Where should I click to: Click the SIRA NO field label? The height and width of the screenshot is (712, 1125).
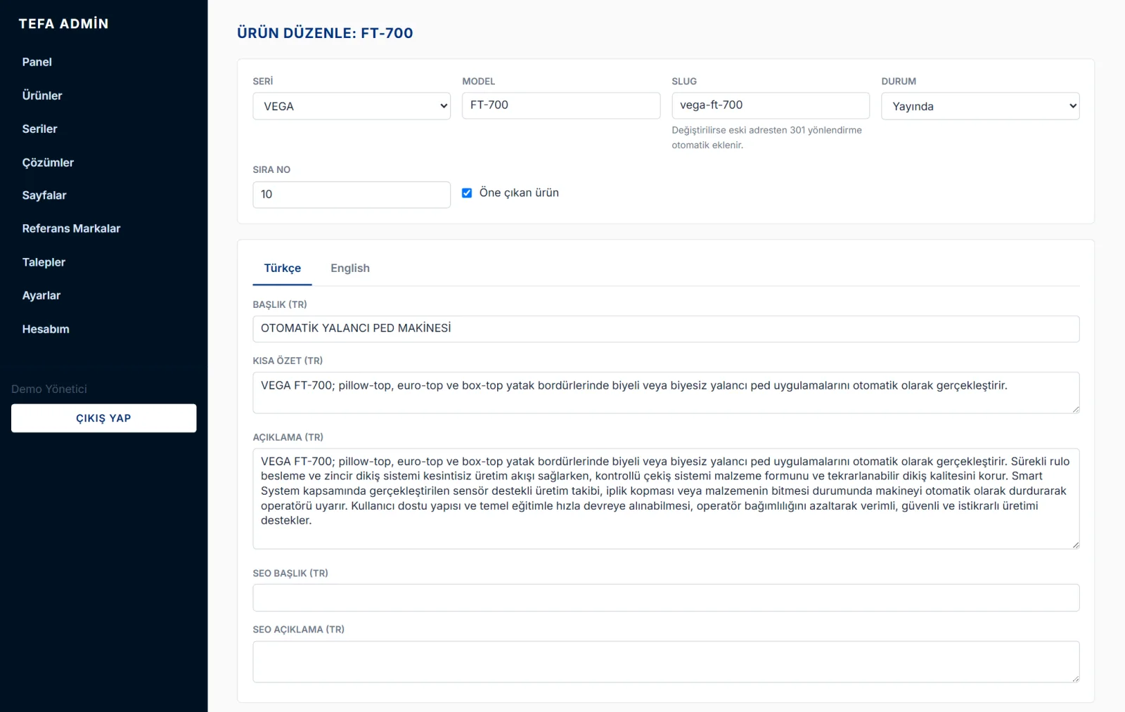[x=271, y=170]
